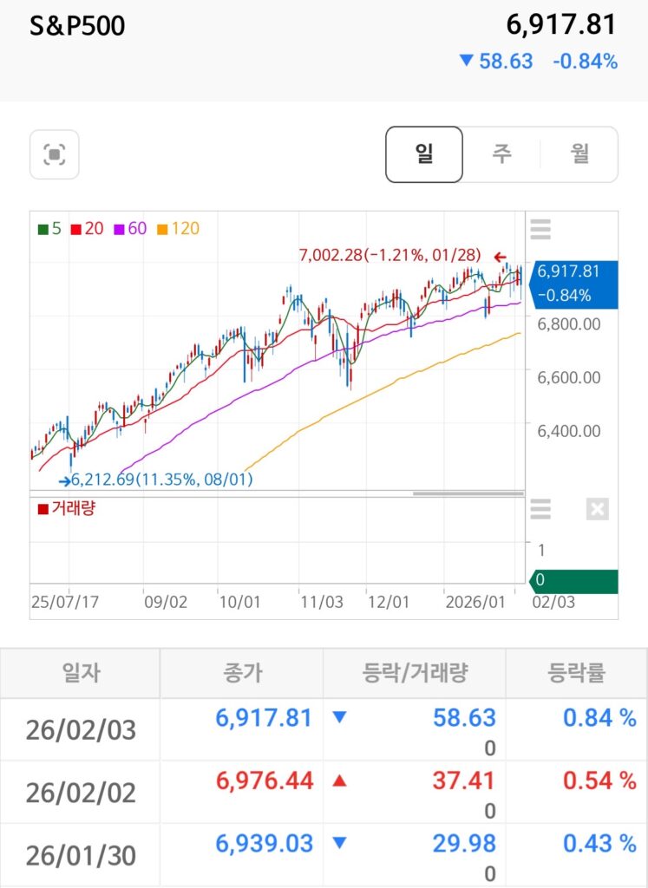Viewport: 648px width, 888px height.
Task: Tap the fullscreen chart capture icon
Action: (54, 155)
